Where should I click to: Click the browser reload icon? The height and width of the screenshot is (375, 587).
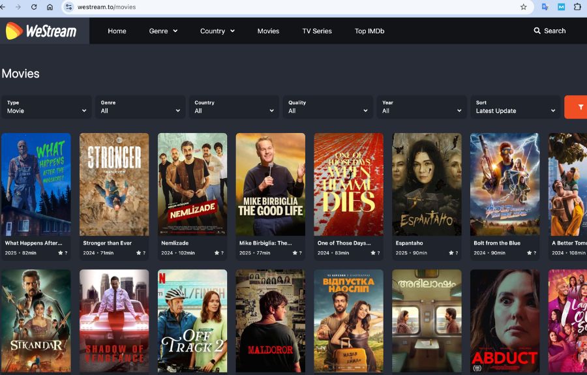point(34,7)
